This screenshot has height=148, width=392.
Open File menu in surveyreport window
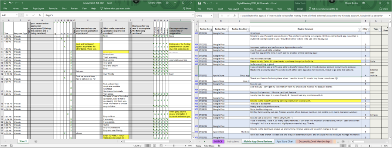(5, 9)
